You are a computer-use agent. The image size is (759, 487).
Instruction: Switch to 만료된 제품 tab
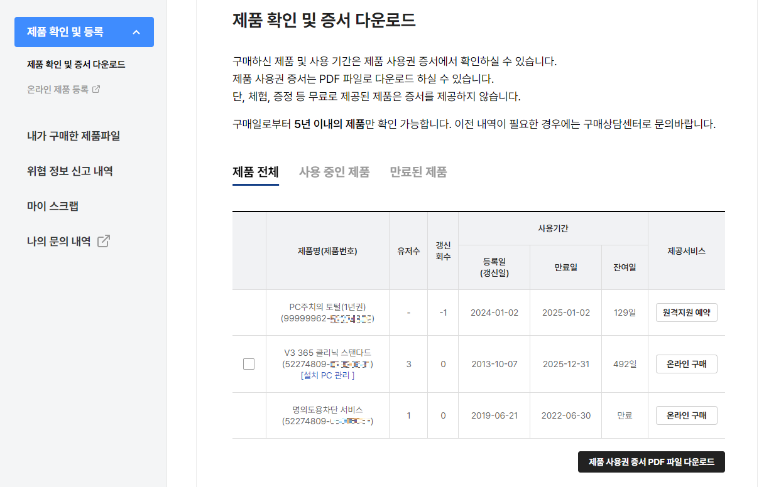click(418, 172)
